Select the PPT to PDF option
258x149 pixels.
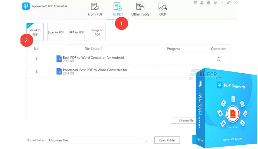pyautogui.click(x=77, y=32)
